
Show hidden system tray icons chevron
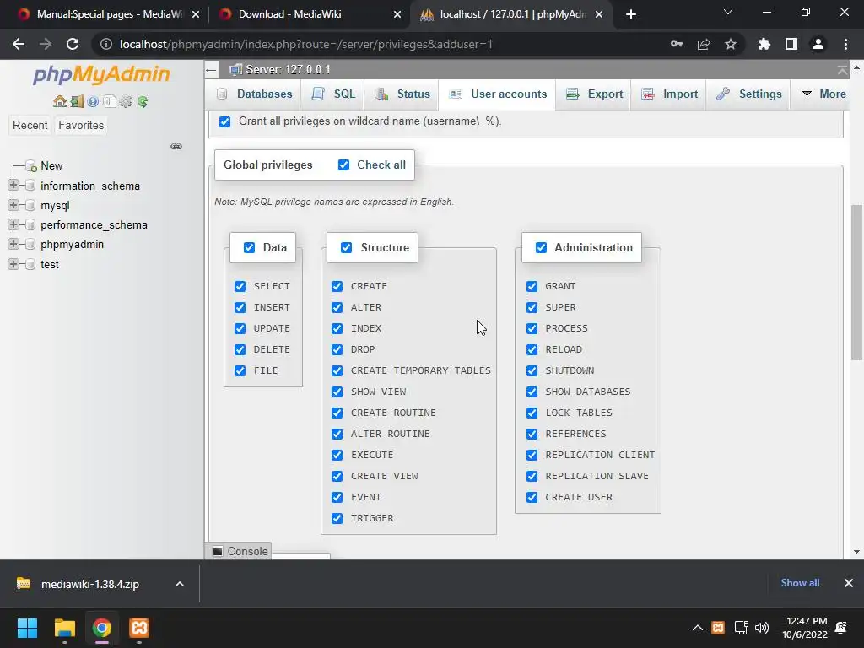pos(697,628)
